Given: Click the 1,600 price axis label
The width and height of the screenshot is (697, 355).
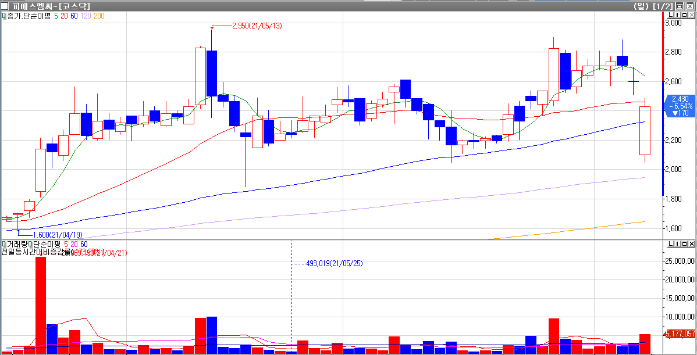Looking at the screenshot, I should [x=673, y=228].
